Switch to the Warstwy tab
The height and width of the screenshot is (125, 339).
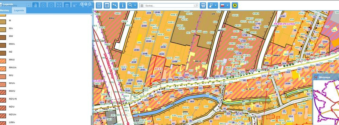coord(5,10)
